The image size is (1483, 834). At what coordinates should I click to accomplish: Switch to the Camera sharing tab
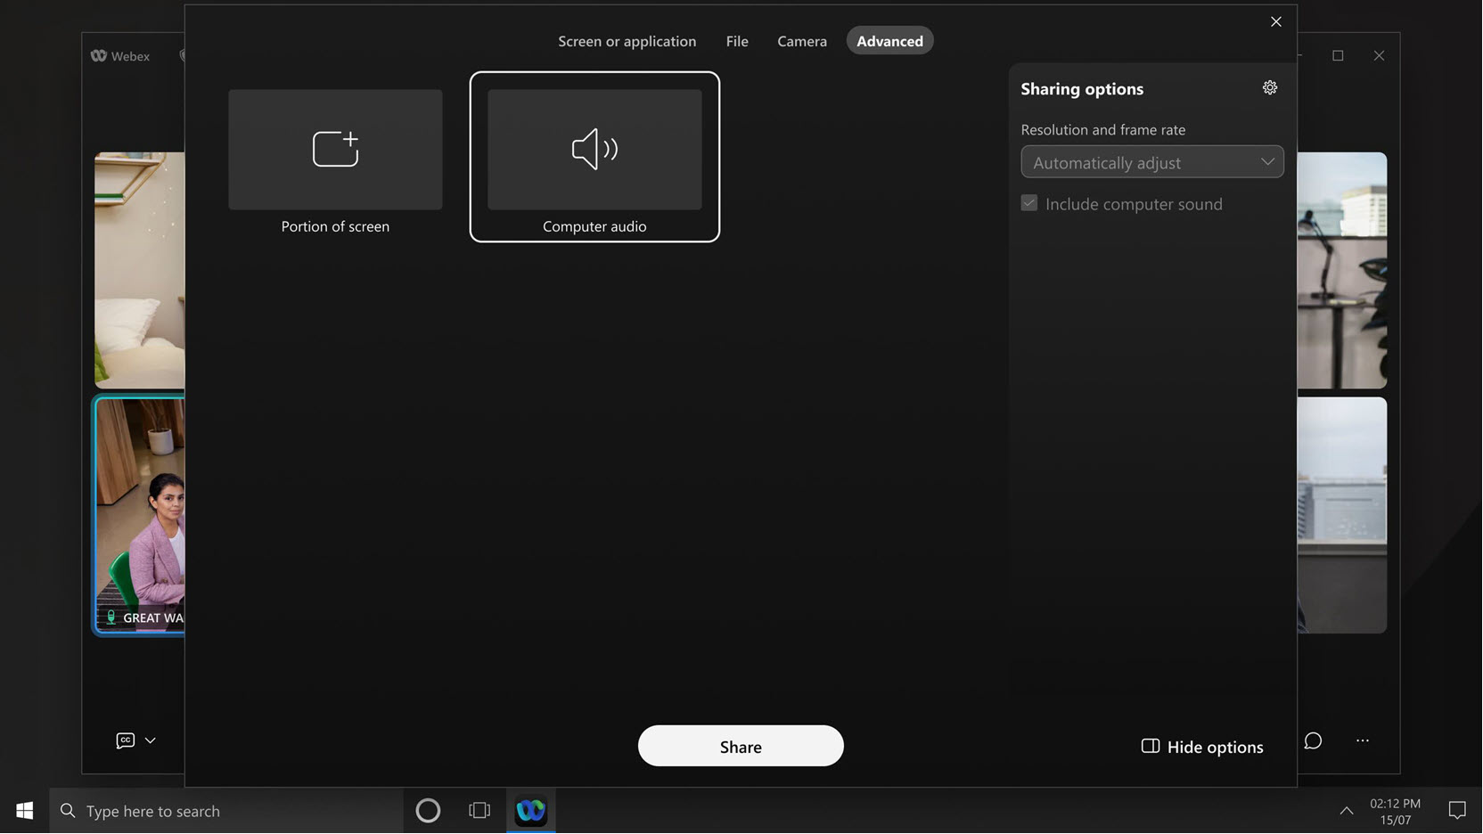click(801, 40)
